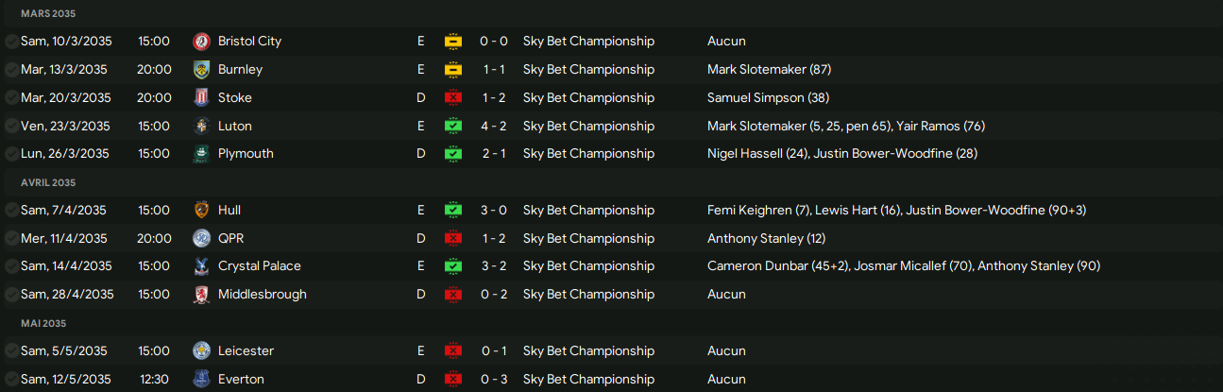Toggle check circle beside 10/3/2035 fixture
The image size is (1223, 392).
point(11,42)
